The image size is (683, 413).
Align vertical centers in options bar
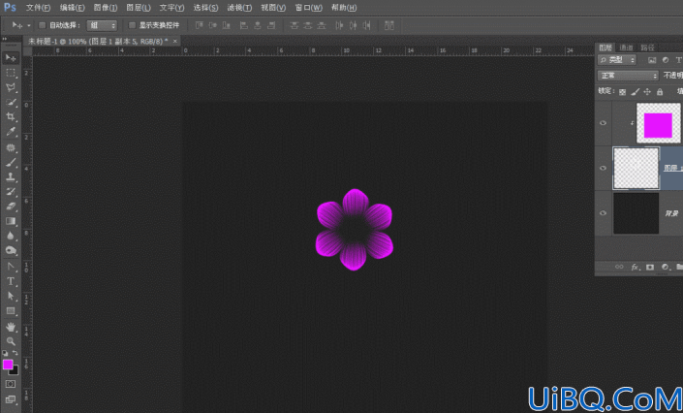click(x=212, y=25)
